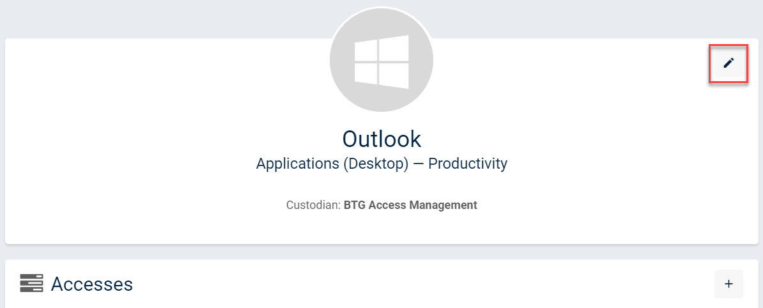Screen dimensions: 763x308
Task: Click the pencil edit icon
Action: click(x=728, y=63)
